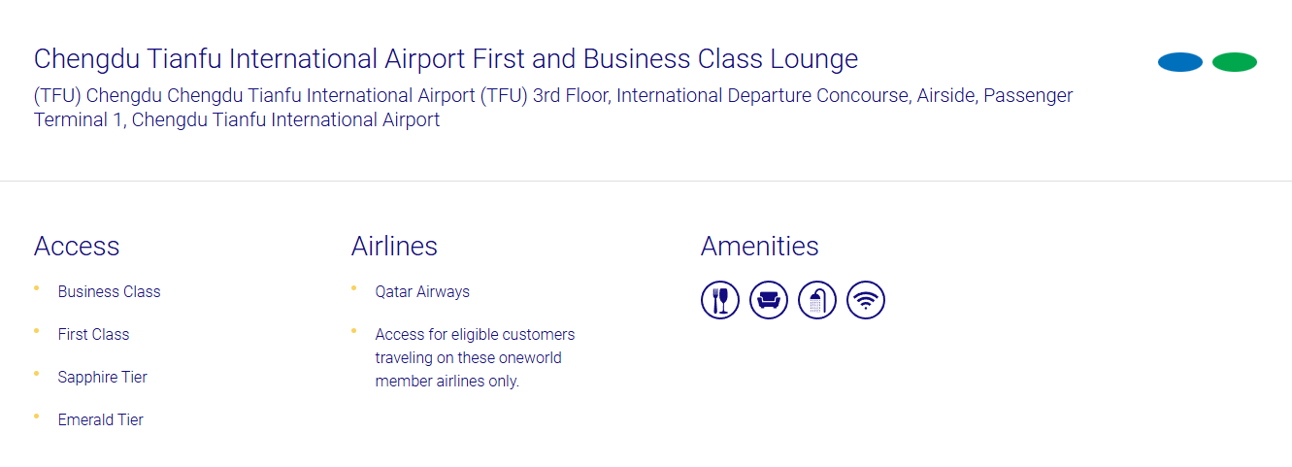Open the Chengdu Tianfu lounge title

click(446, 59)
